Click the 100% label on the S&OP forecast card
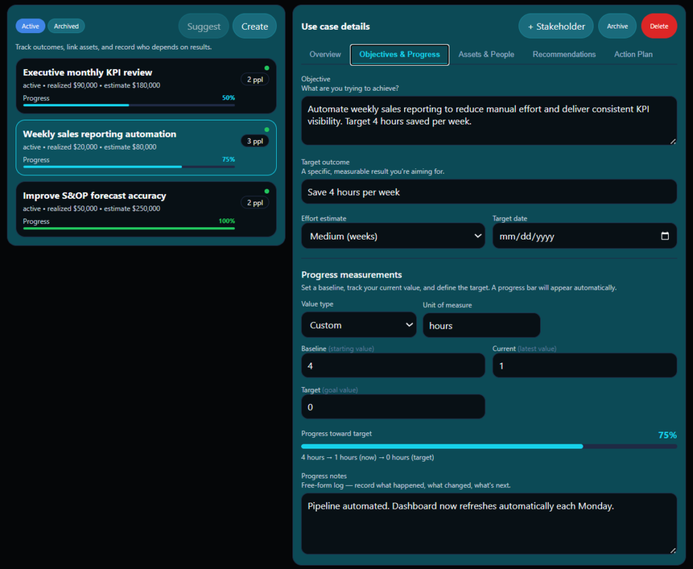This screenshot has width=693, height=569. coord(227,221)
